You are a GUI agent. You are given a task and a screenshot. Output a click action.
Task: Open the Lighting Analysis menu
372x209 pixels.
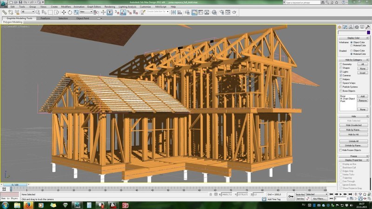[127, 7]
